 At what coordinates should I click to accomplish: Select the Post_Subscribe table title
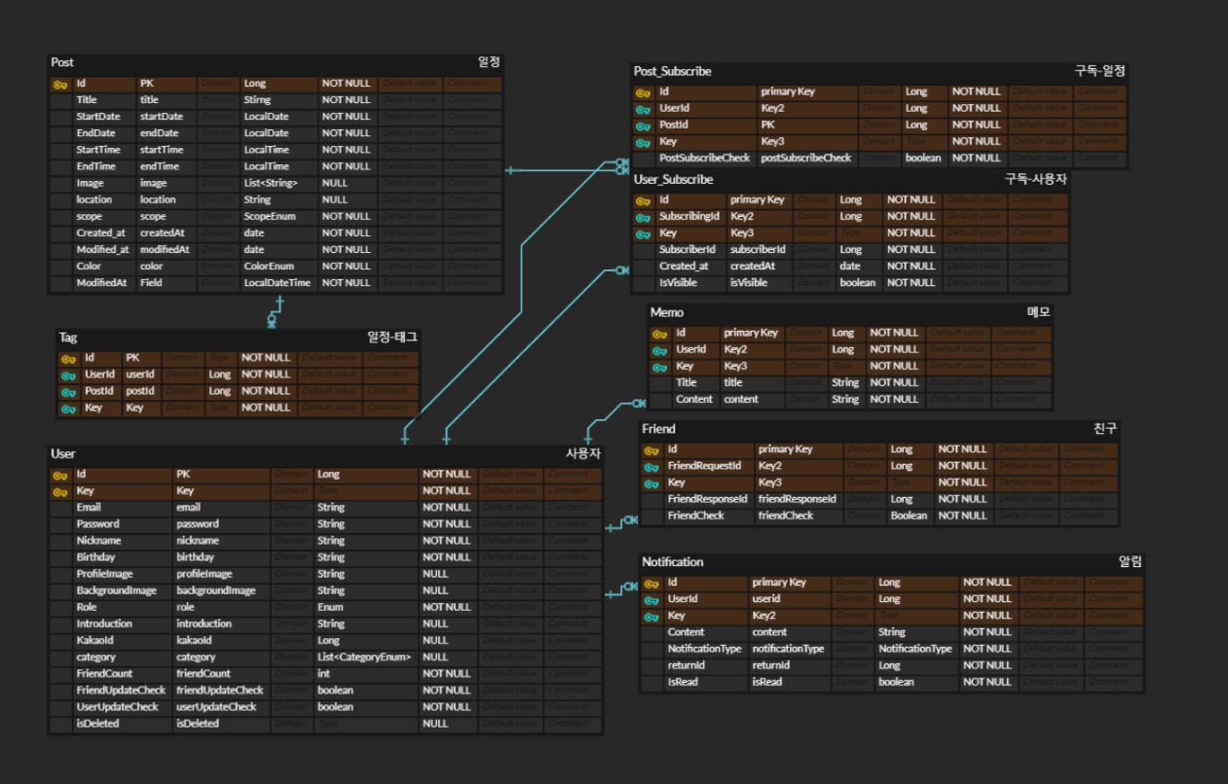[x=672, y=71]
